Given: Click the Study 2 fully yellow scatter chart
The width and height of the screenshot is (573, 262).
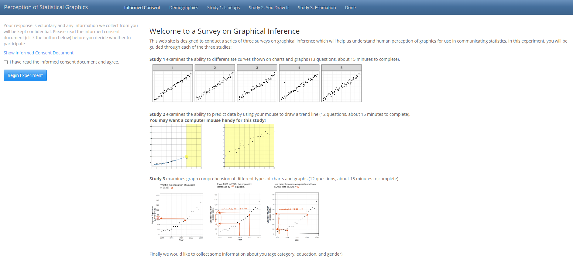Looking at the screenshot, I should click(249, 146).
